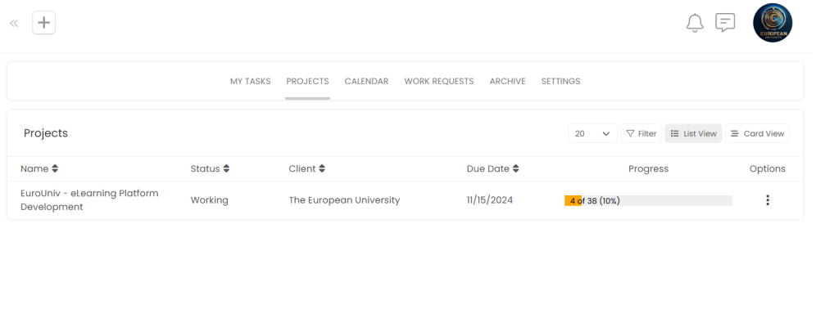Go to My Tasks tab
Image resolution: width=816 pixels, height=327 pixels.
(250, 82)
